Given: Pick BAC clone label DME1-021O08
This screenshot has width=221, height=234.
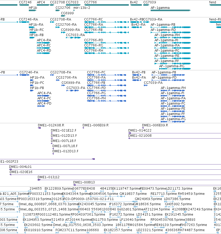Looking at the screenshot, I should pyautogui.click(x=140, y=135).
